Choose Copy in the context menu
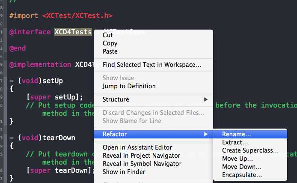This screenshot has height=183, width=297. coord(110,43)
